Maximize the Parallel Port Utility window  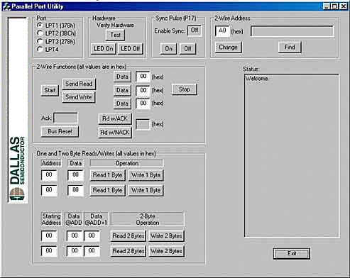(x=335, y=6)
